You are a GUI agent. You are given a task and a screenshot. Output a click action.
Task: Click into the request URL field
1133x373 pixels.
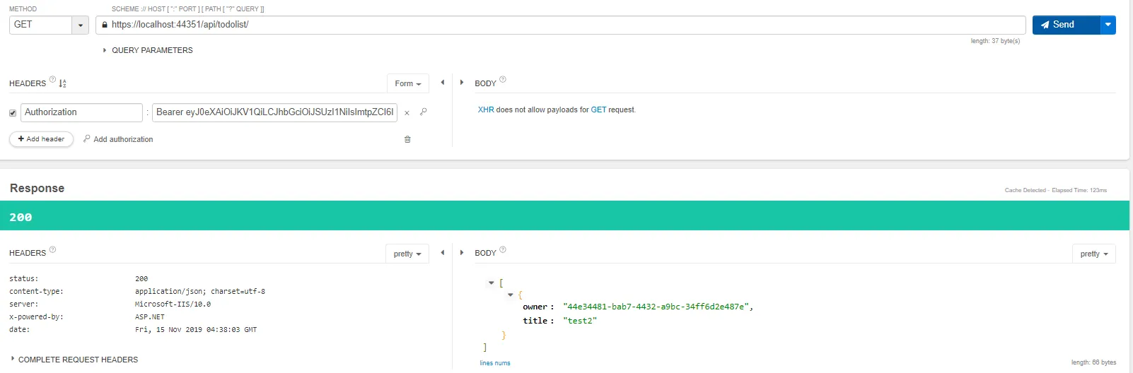pos(559,25)
